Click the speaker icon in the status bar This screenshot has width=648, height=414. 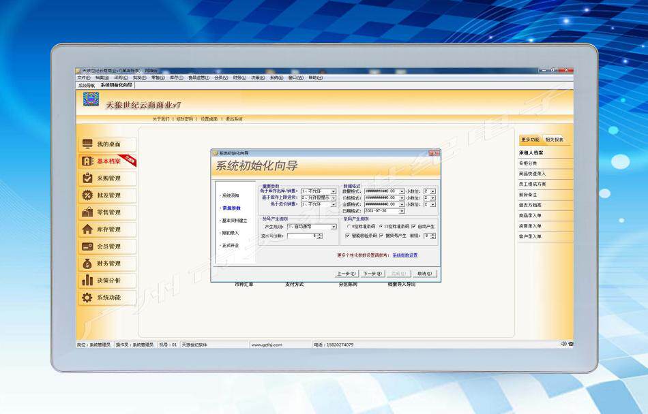(x=563, y=343)
